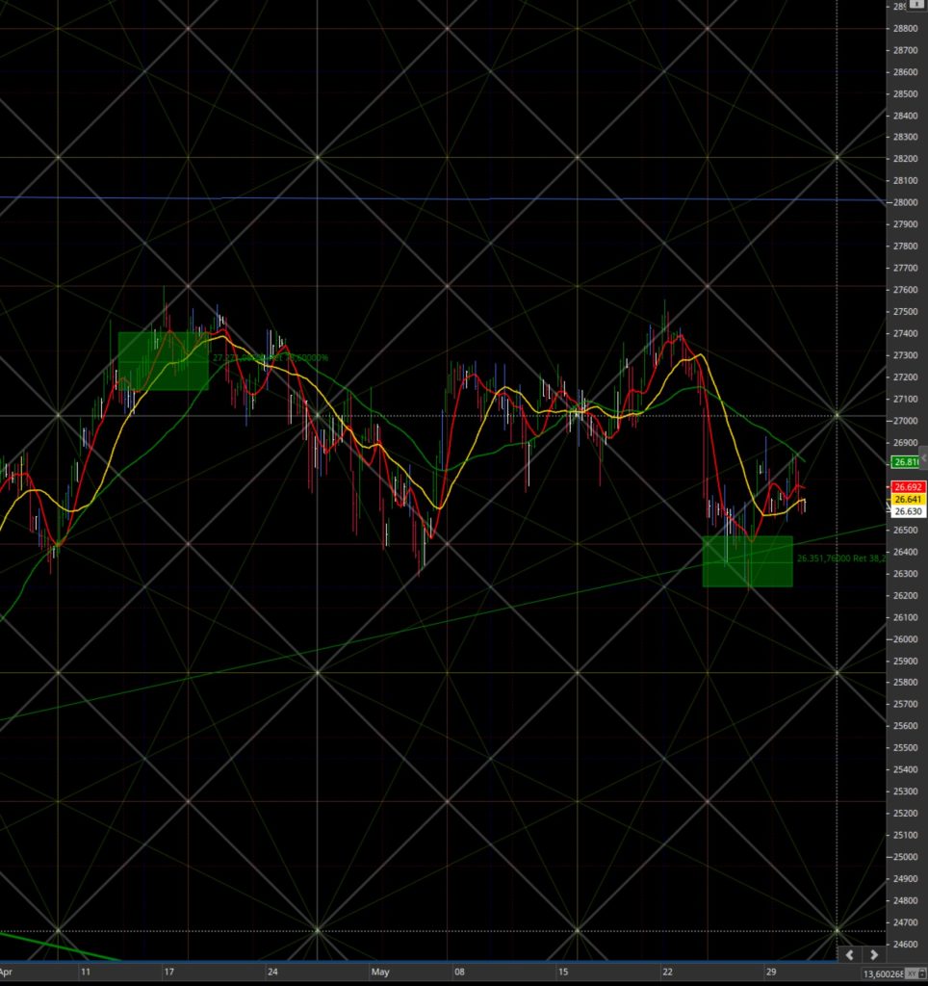Click the 25500 price axis label
This screenshot has width=928, height=986.
coord(905,747)
